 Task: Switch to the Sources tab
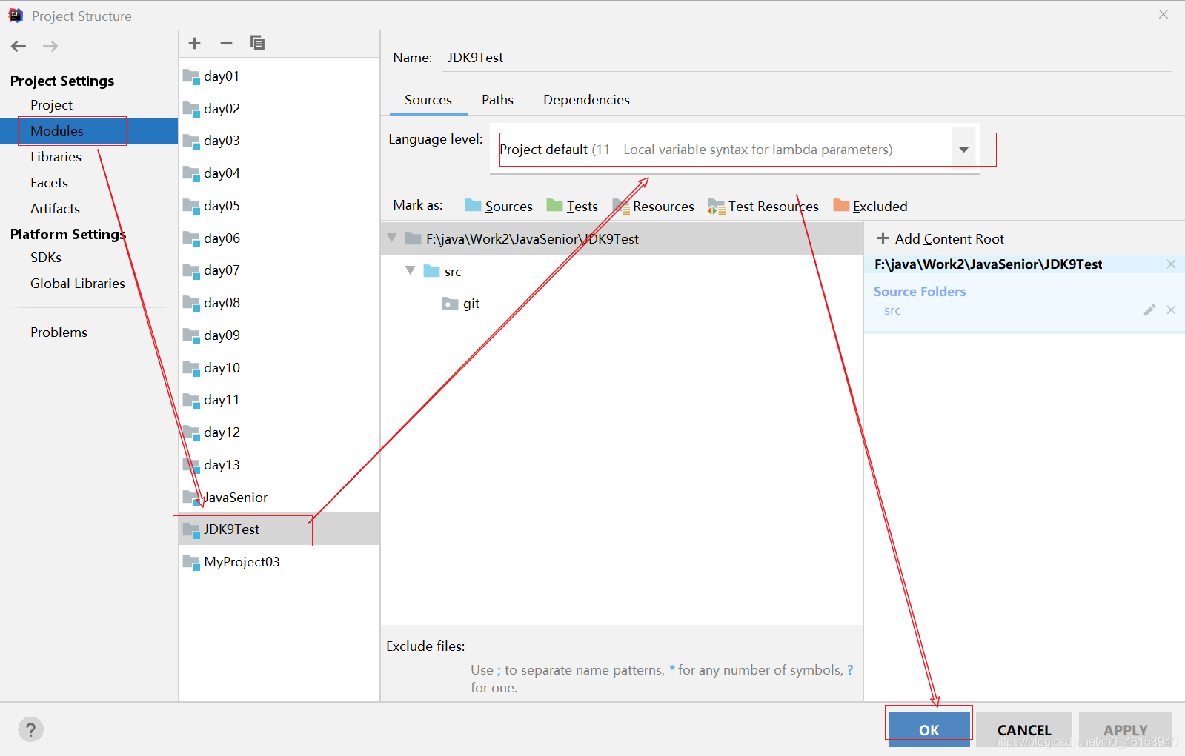[428, 100]
